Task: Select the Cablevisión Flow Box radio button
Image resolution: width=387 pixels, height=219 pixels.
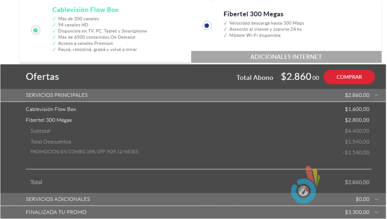Action: (x=36, y=30)
